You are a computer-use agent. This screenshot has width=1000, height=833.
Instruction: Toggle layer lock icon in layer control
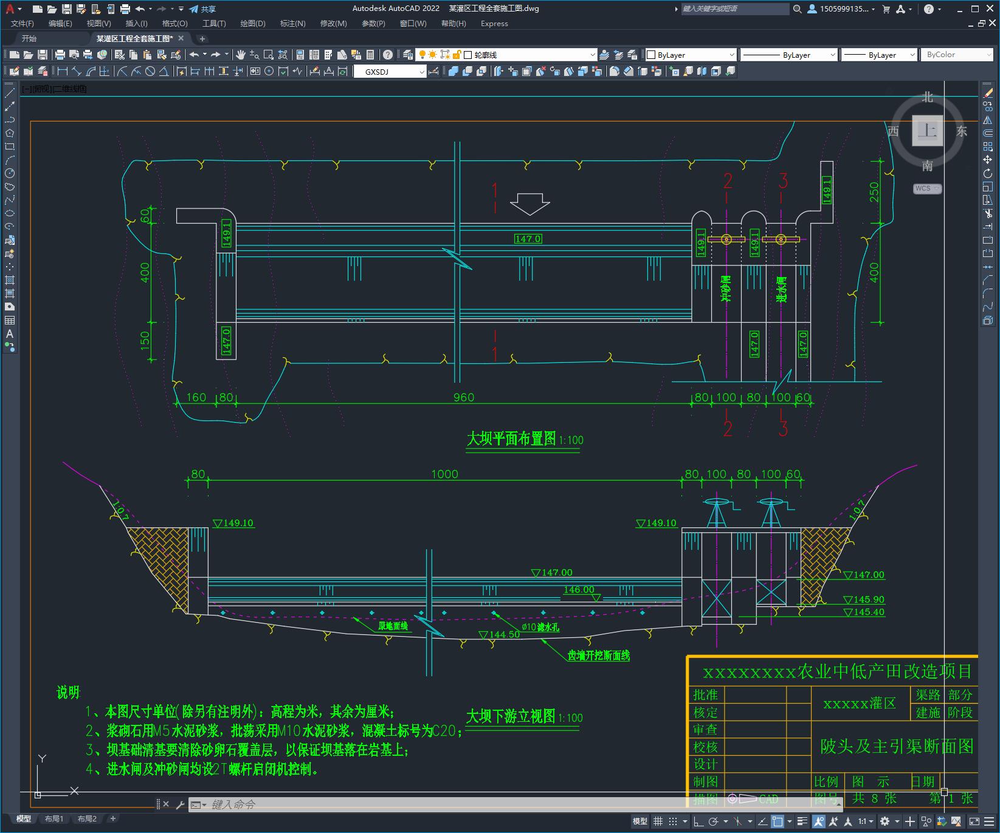pyautogui.click(x=457, y=55)
